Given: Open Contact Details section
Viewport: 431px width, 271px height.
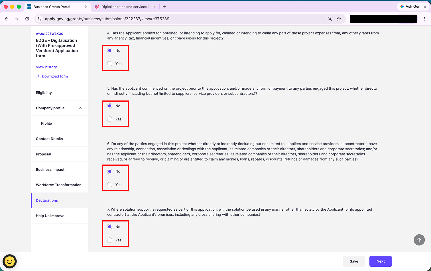Looking at the screenshot, I should 60,139.
